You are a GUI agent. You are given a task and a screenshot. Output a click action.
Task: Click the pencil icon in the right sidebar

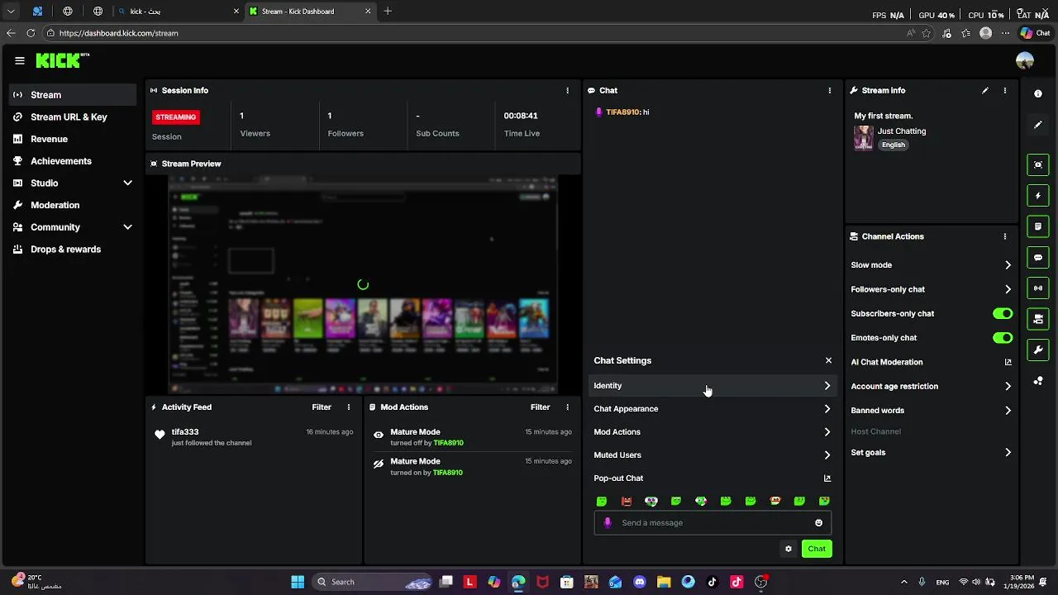[x=1038, y=125]
